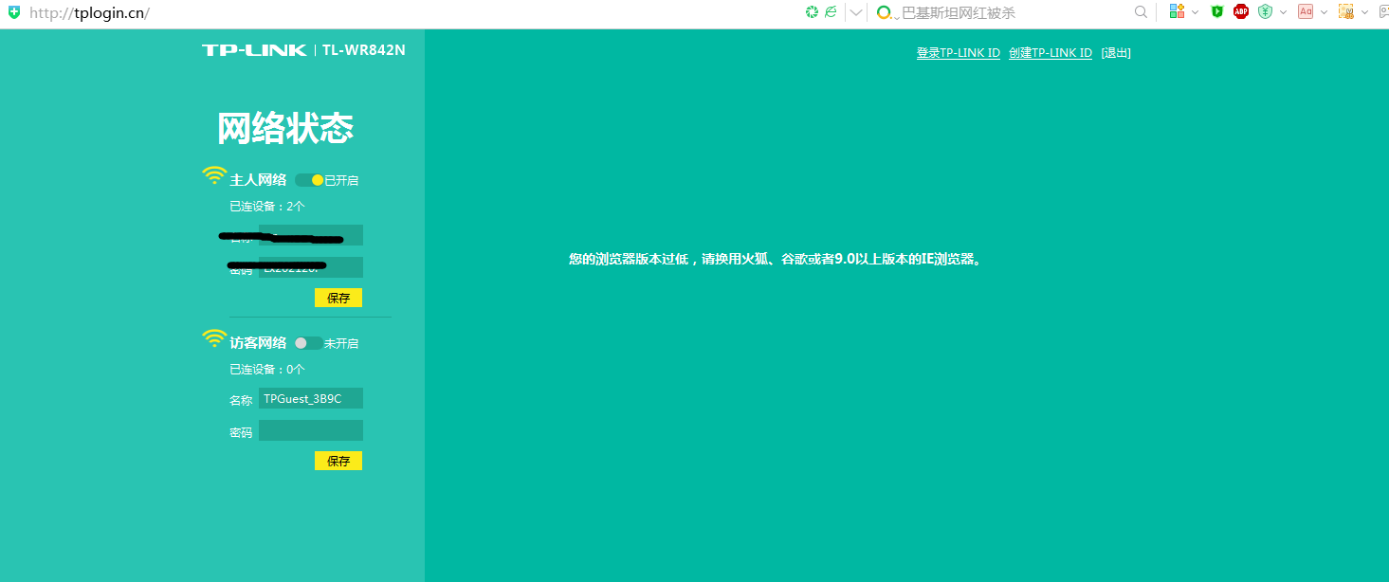Click the Wi-Fi icon next to 访客网络

214,337
